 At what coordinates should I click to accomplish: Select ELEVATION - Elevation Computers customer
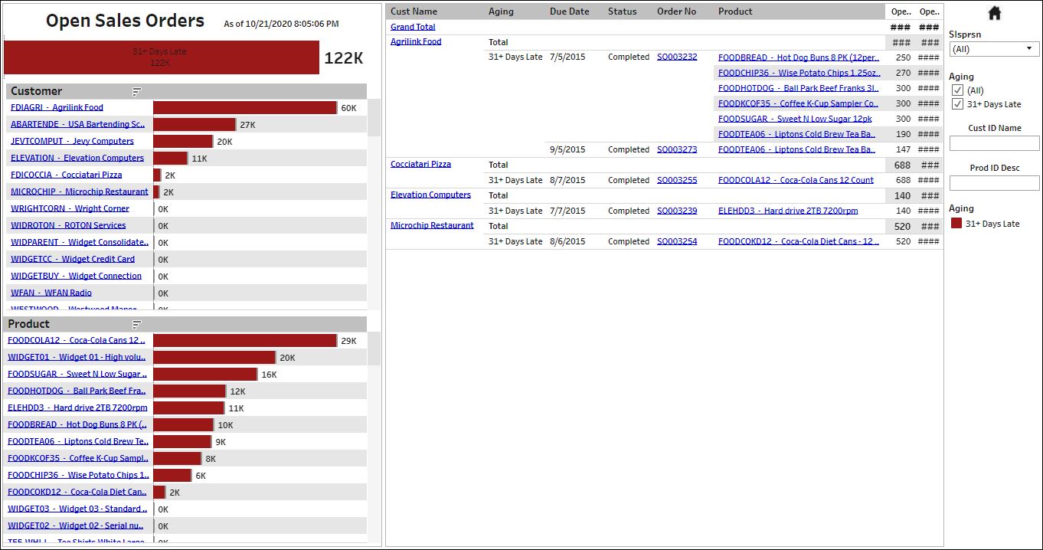[77, 158]
